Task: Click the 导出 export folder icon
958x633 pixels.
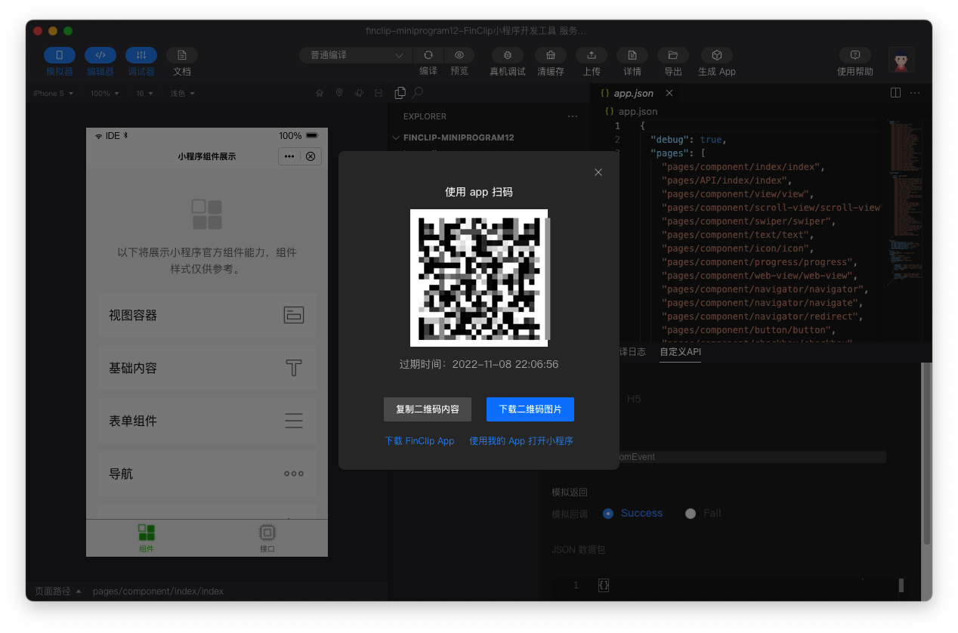Action: coord(672,55)
